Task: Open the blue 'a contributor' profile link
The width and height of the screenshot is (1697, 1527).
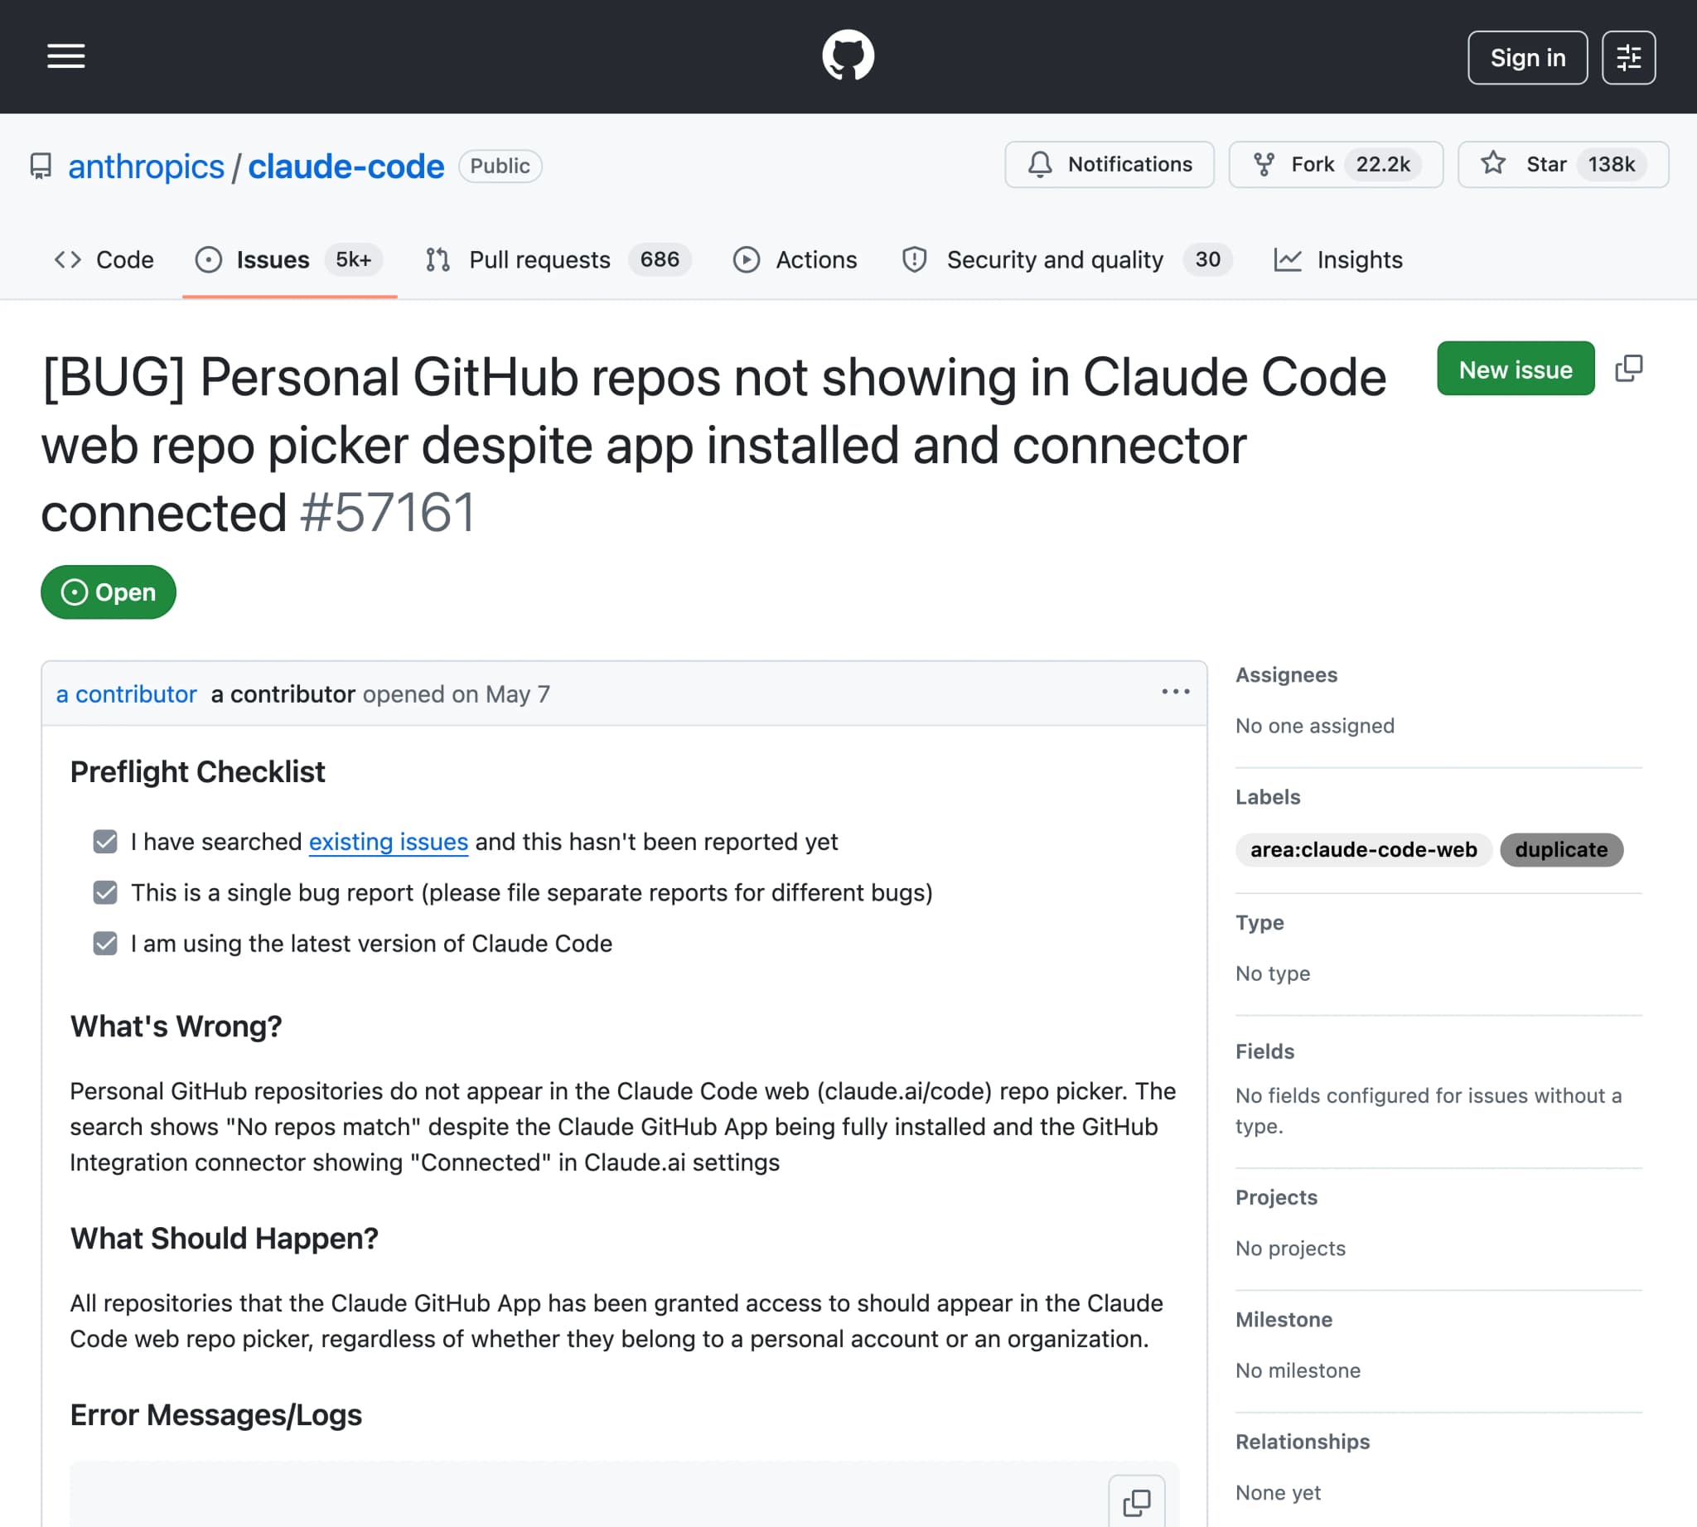Action: pos(126,694)
